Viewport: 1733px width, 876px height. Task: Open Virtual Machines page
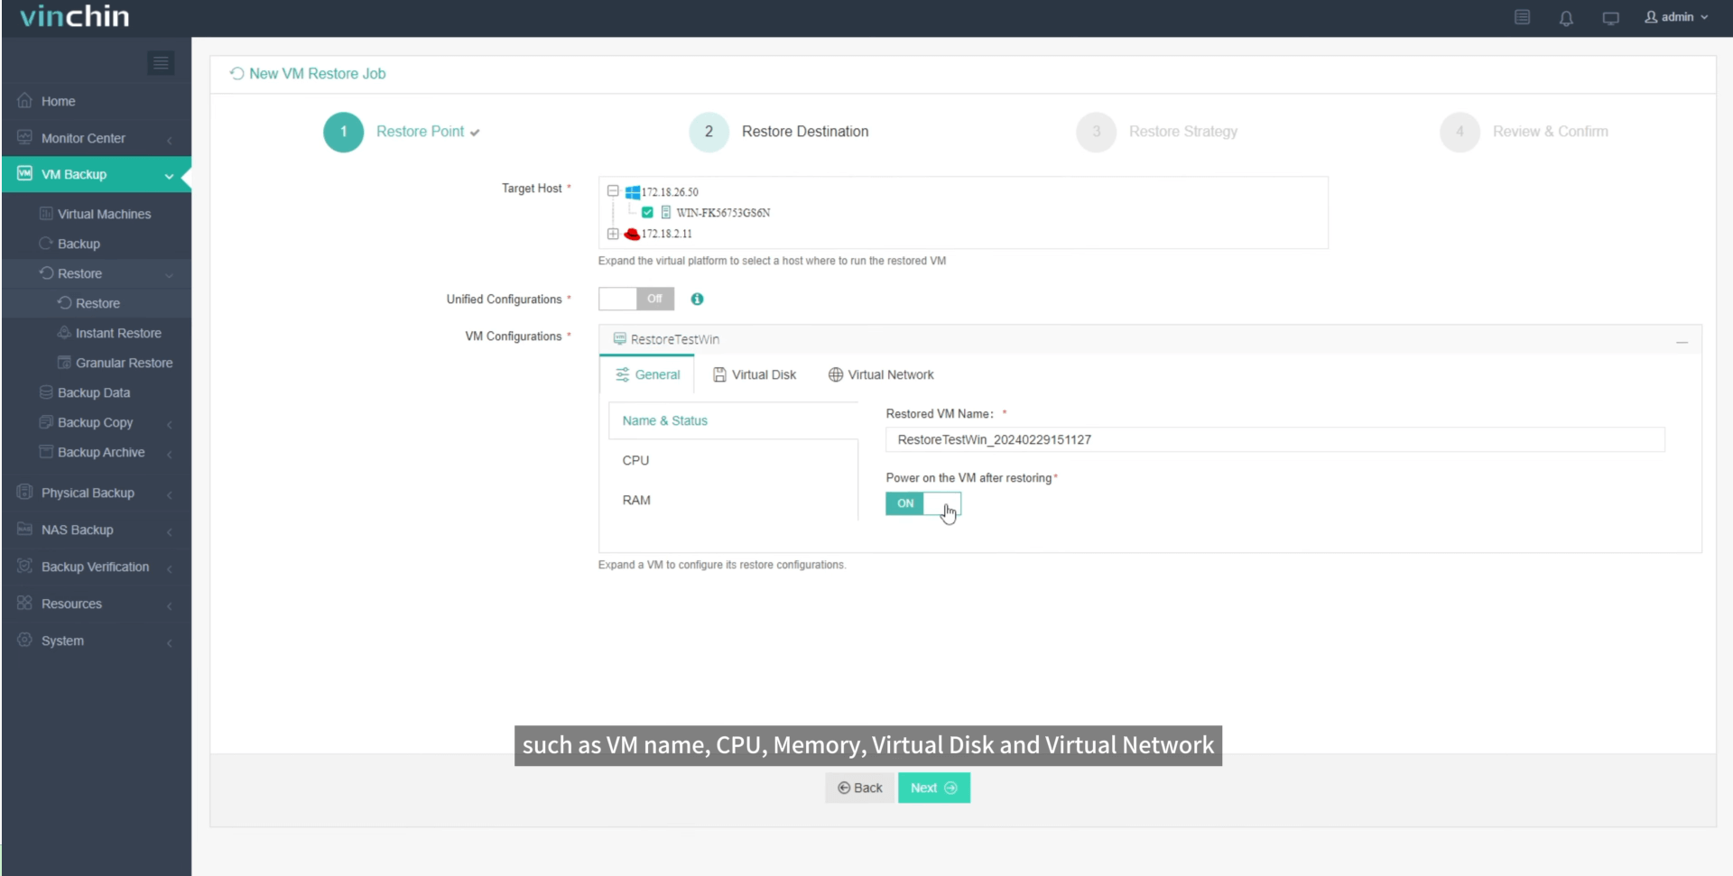tap(104, 214)
